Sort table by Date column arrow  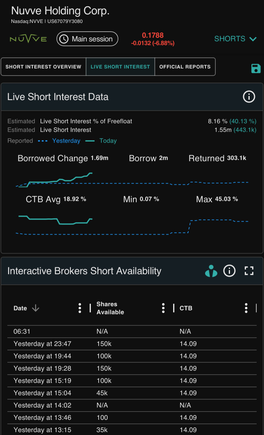36,308
